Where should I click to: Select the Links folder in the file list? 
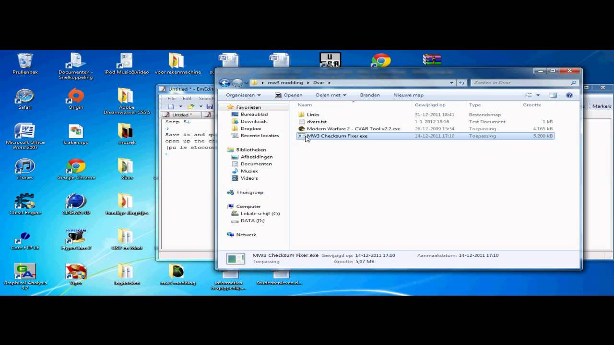click(313, 115)
